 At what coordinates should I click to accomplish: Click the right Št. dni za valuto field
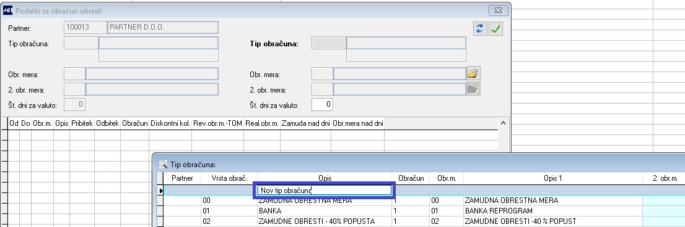322,104
